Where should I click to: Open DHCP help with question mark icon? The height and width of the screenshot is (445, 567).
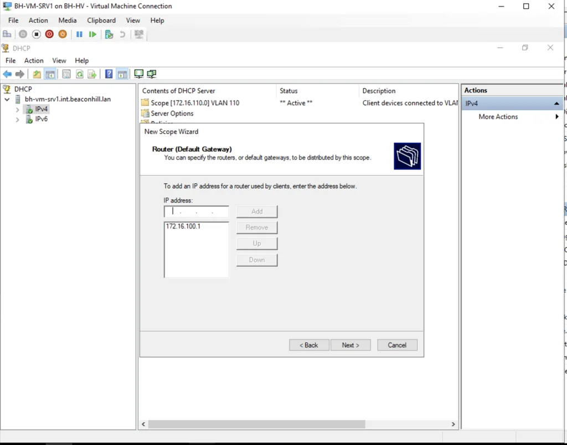pos(109,74)
